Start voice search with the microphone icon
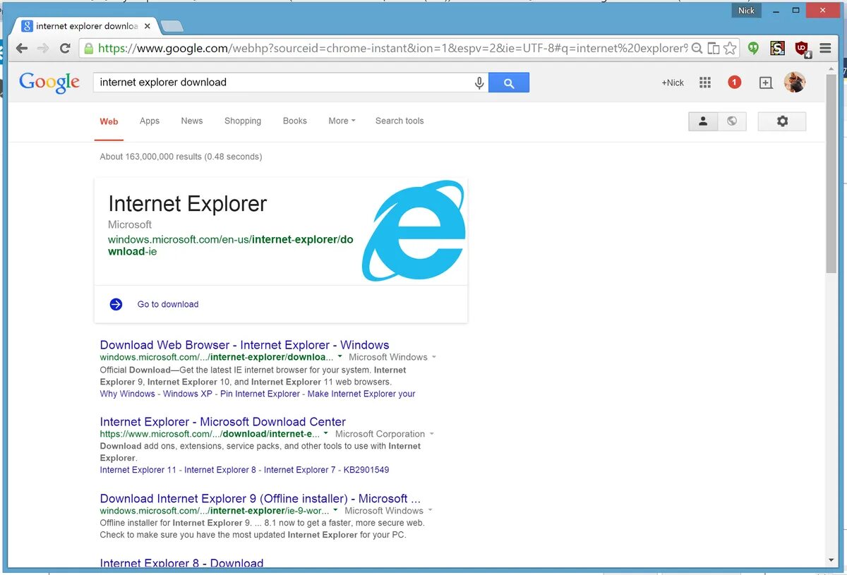The height and width of the screenshot is (575, 847). tap(479, 83)
